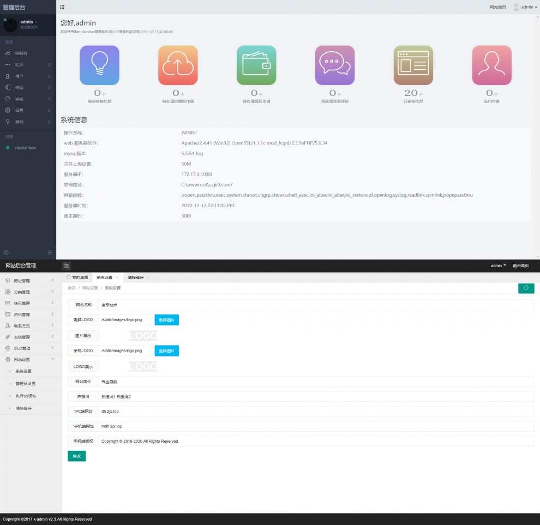Click the round icon at dark sidebar bottom-left

click(x=6, y=252)
